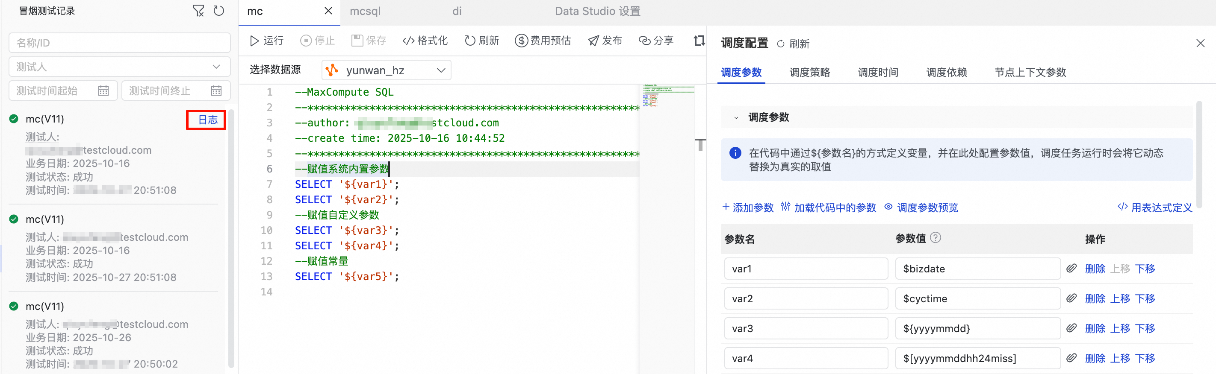Close the mc editor tab

click(x=328, y=11)
